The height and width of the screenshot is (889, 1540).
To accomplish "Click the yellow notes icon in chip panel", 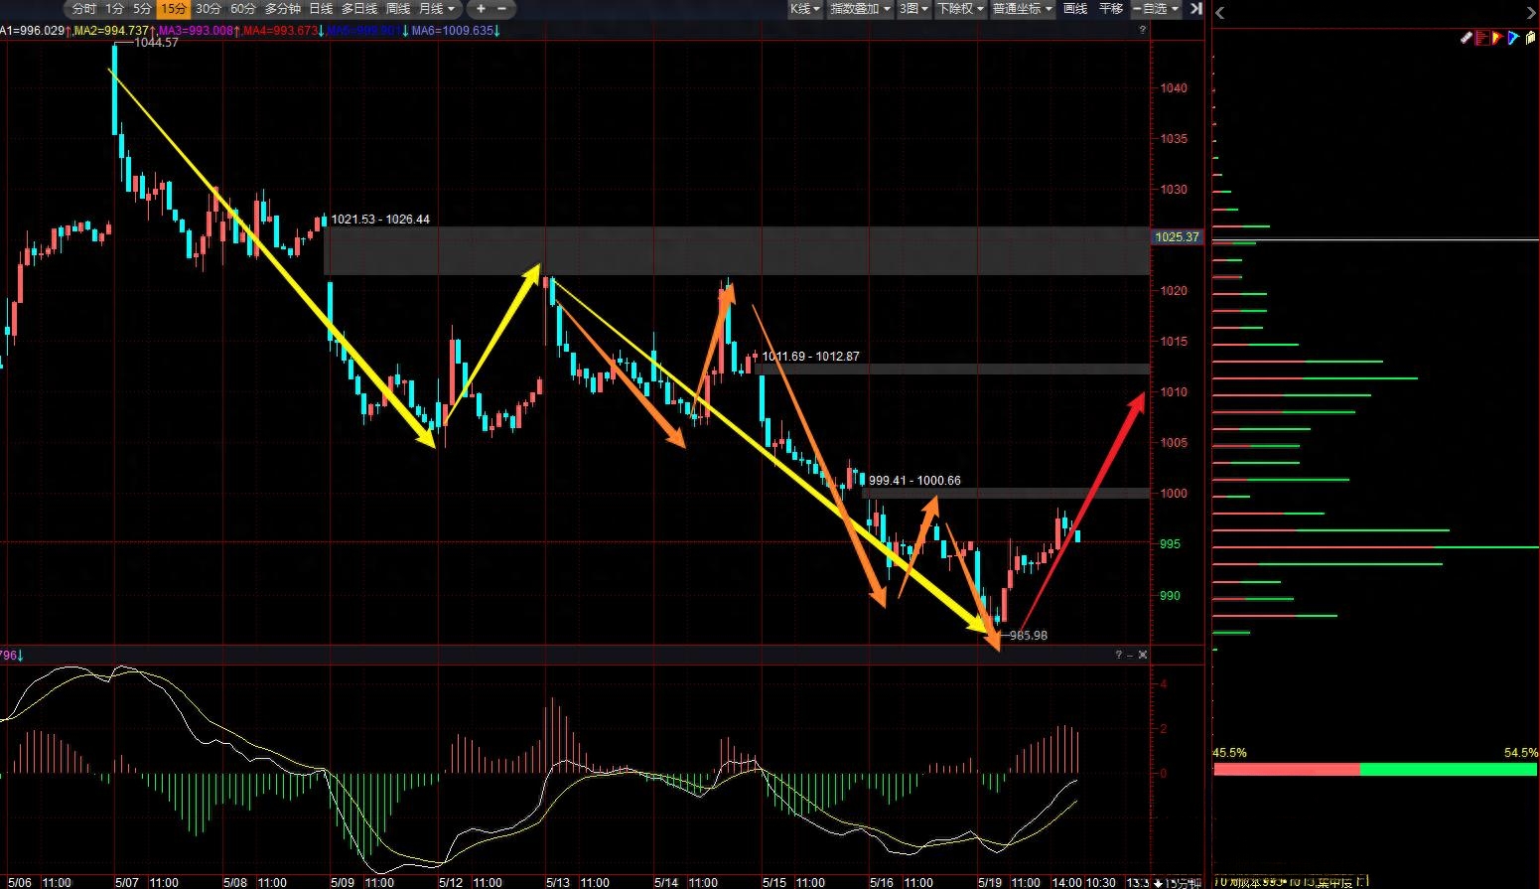I will (1530, 38).
